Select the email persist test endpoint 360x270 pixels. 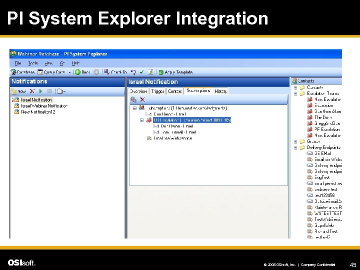328,183
